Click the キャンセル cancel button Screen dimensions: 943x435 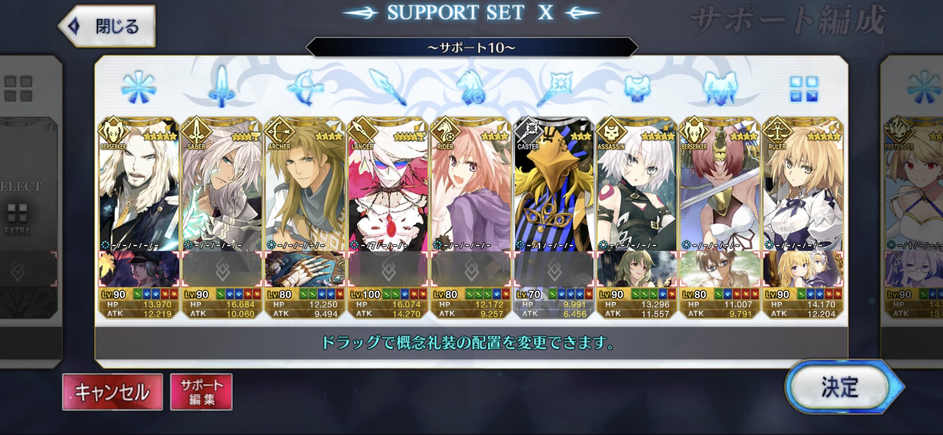(x=112, y=392)
